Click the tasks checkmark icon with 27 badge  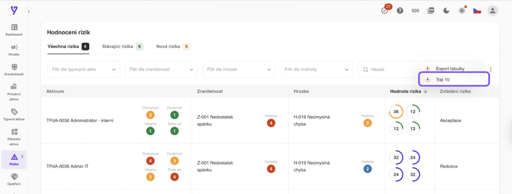(384, 10)
